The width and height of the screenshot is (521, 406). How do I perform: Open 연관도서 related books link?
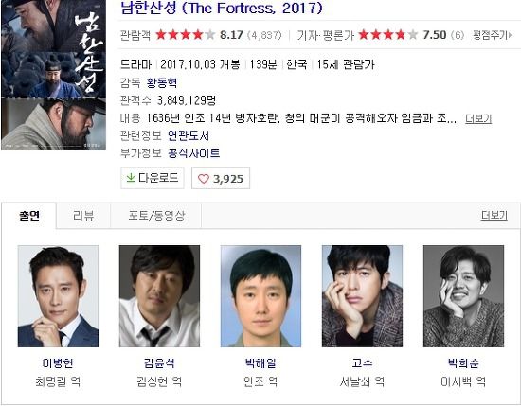pos(189,135)
